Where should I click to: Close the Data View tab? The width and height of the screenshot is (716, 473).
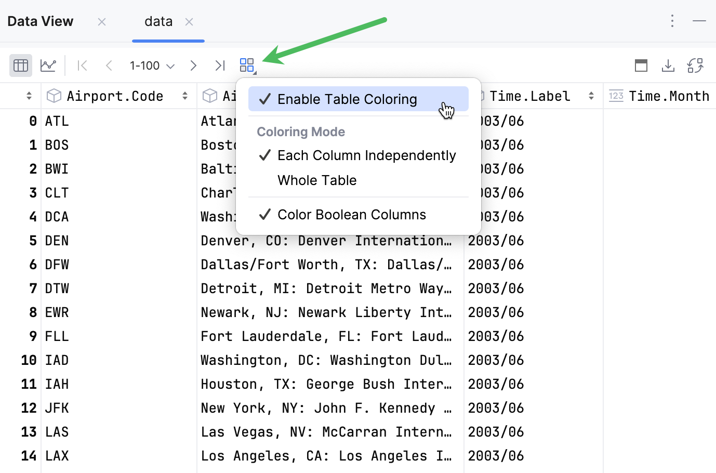coord(102,22)
